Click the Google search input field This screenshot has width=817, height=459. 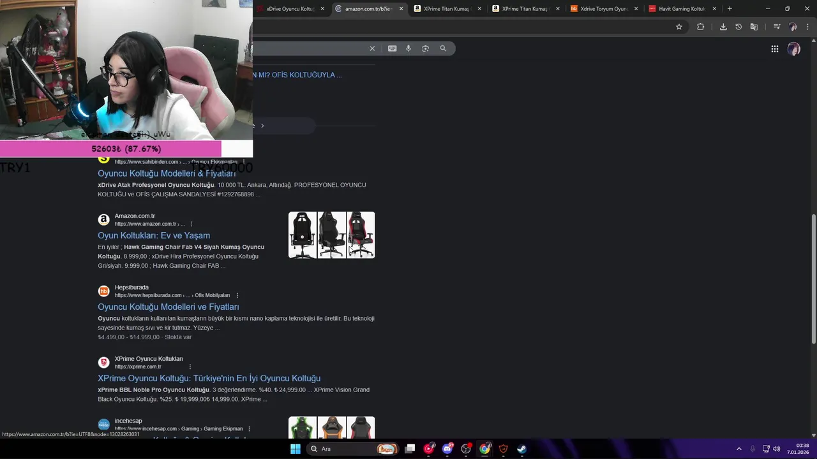(x=310, y=48)
